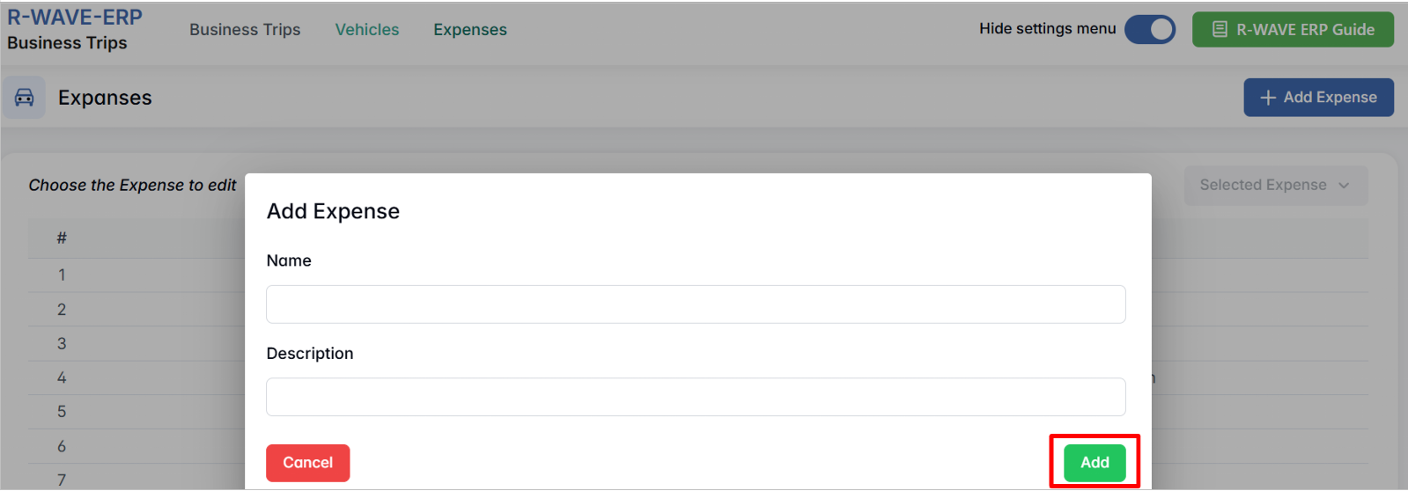Select expense row number 6
1408x491 pixels.
click(62, 447)
